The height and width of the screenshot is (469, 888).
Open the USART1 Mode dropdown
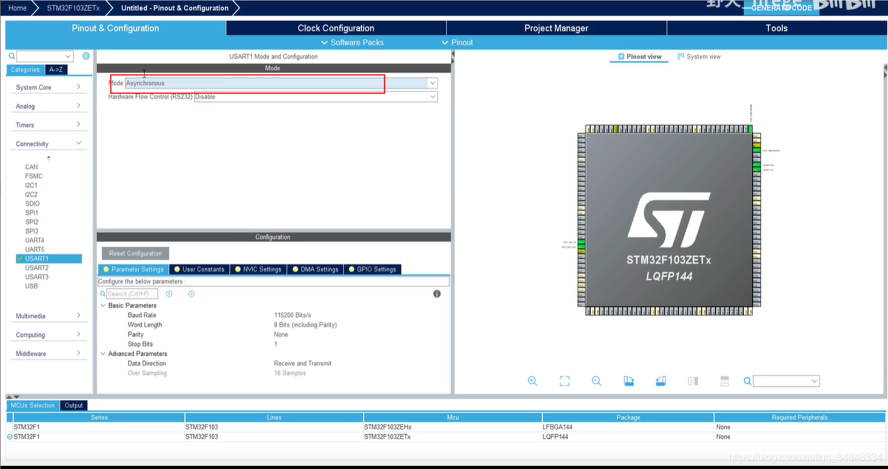pyautogui.click(x=281, y=83)
